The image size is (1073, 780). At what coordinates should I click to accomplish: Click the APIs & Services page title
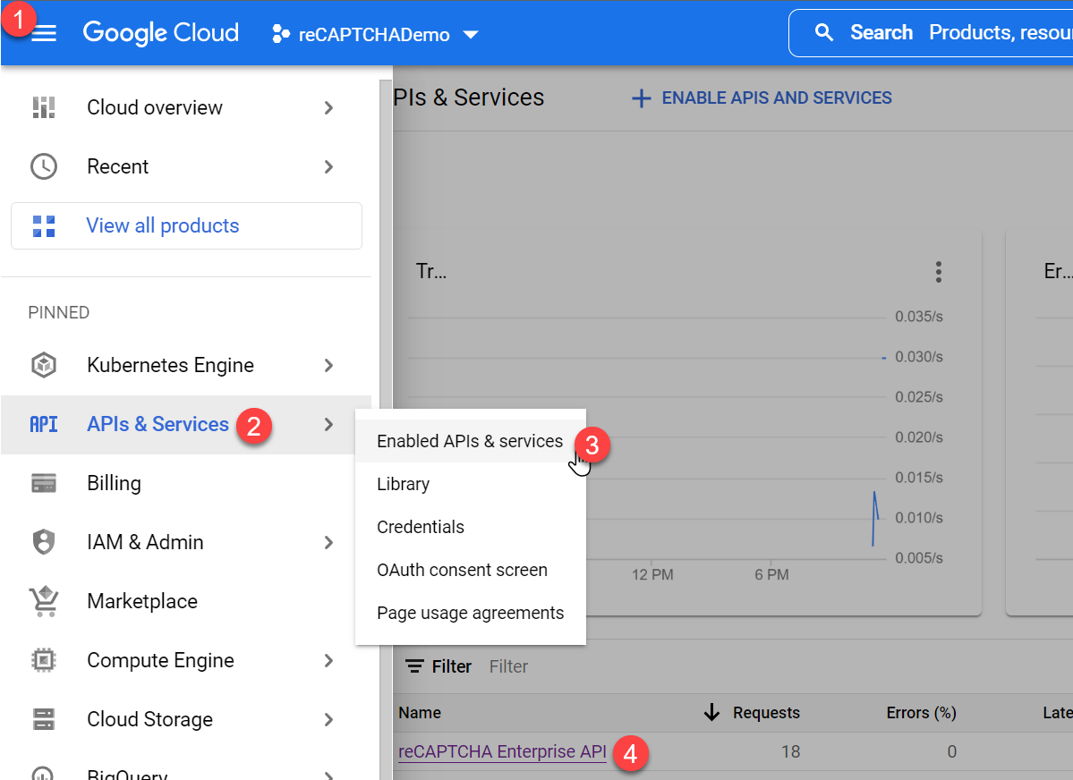pyautogui.click(x=469, y=97)
